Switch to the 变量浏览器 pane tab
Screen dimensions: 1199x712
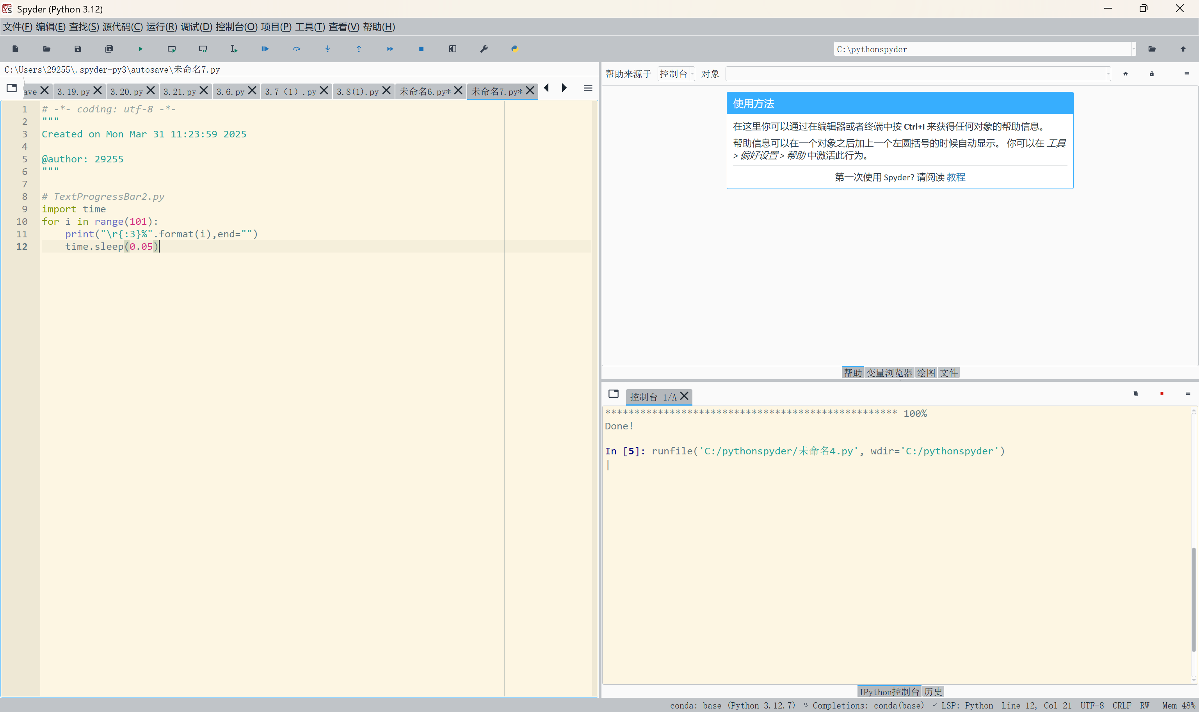[x=889, y=373]
